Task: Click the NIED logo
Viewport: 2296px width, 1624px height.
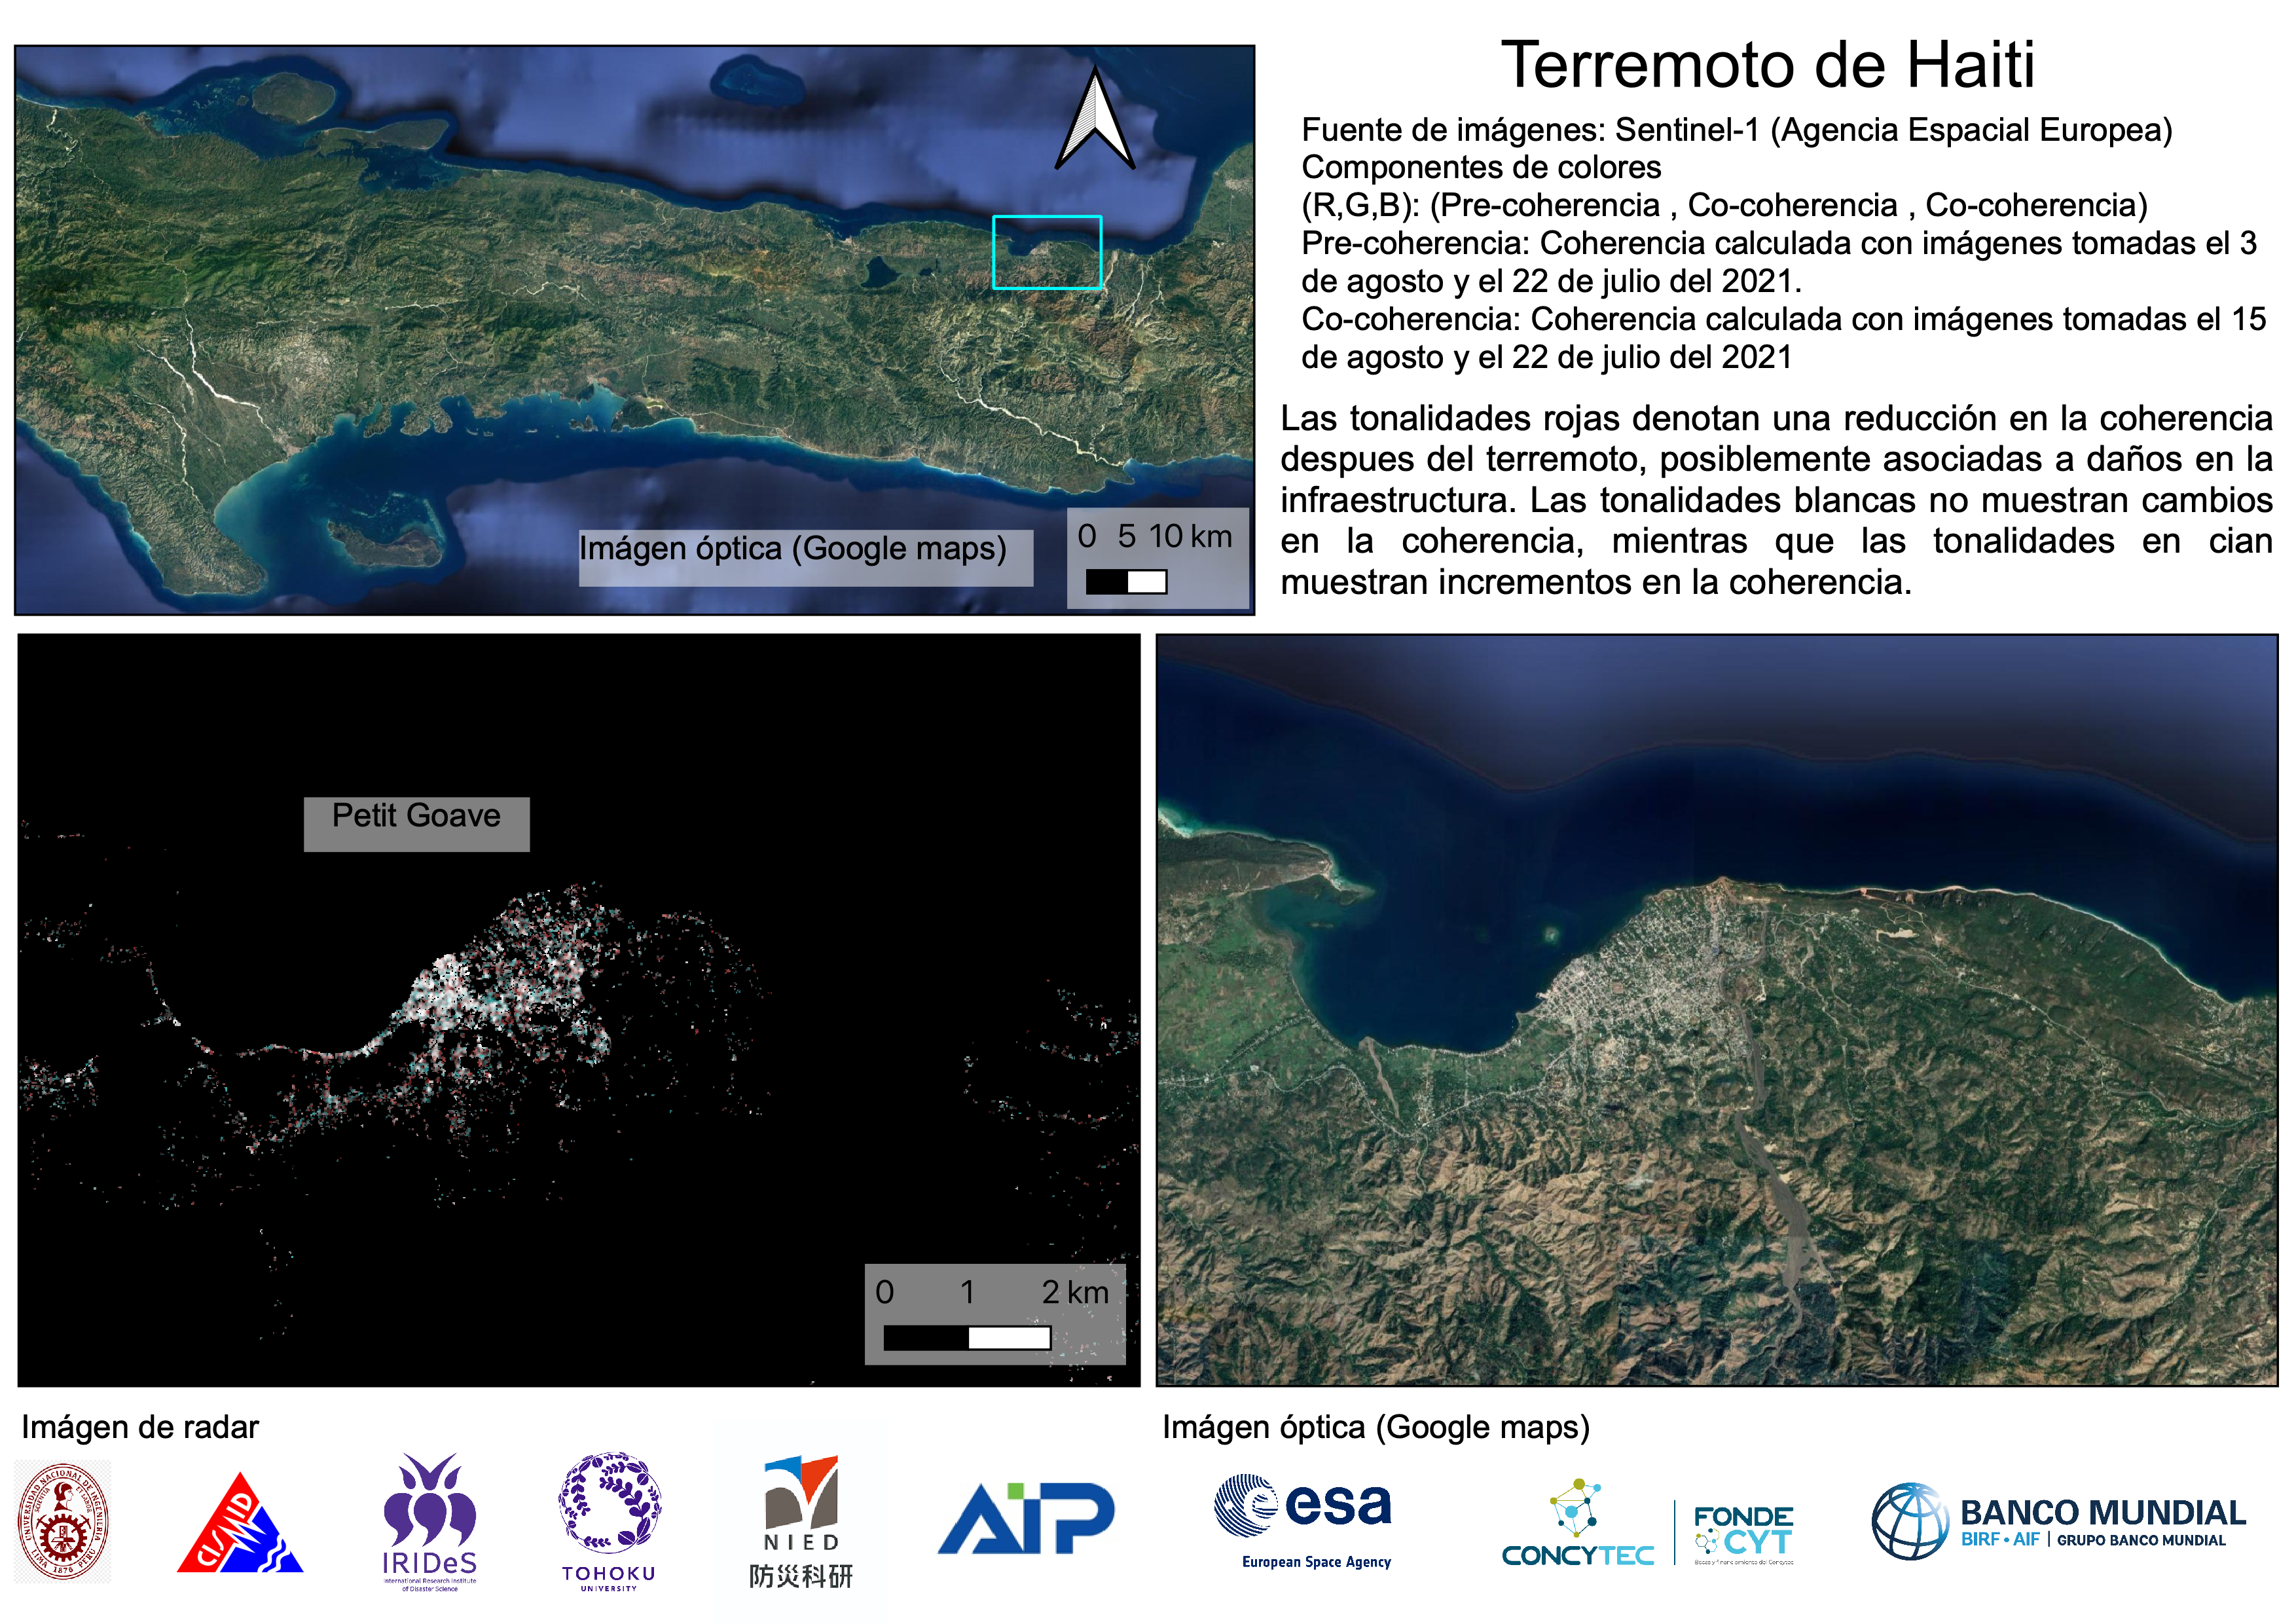Action: [801, 1521]
